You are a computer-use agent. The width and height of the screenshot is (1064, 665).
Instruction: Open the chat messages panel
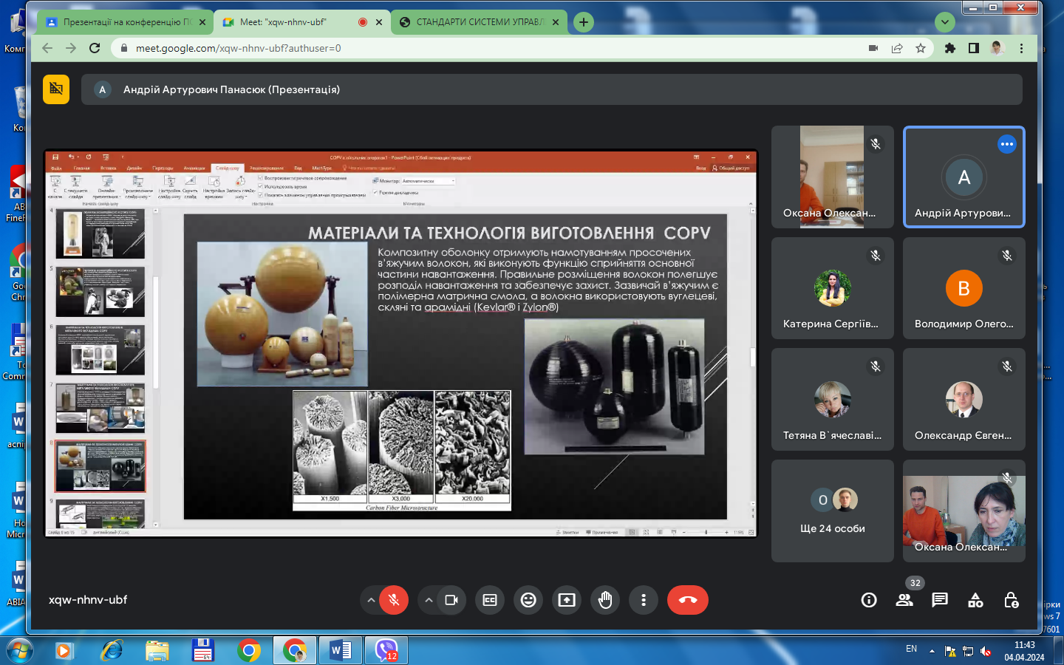[940, 600]
